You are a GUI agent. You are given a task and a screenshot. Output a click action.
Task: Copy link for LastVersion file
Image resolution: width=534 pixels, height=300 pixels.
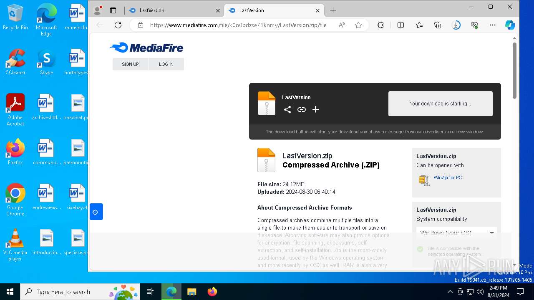[x=302, y=110]
